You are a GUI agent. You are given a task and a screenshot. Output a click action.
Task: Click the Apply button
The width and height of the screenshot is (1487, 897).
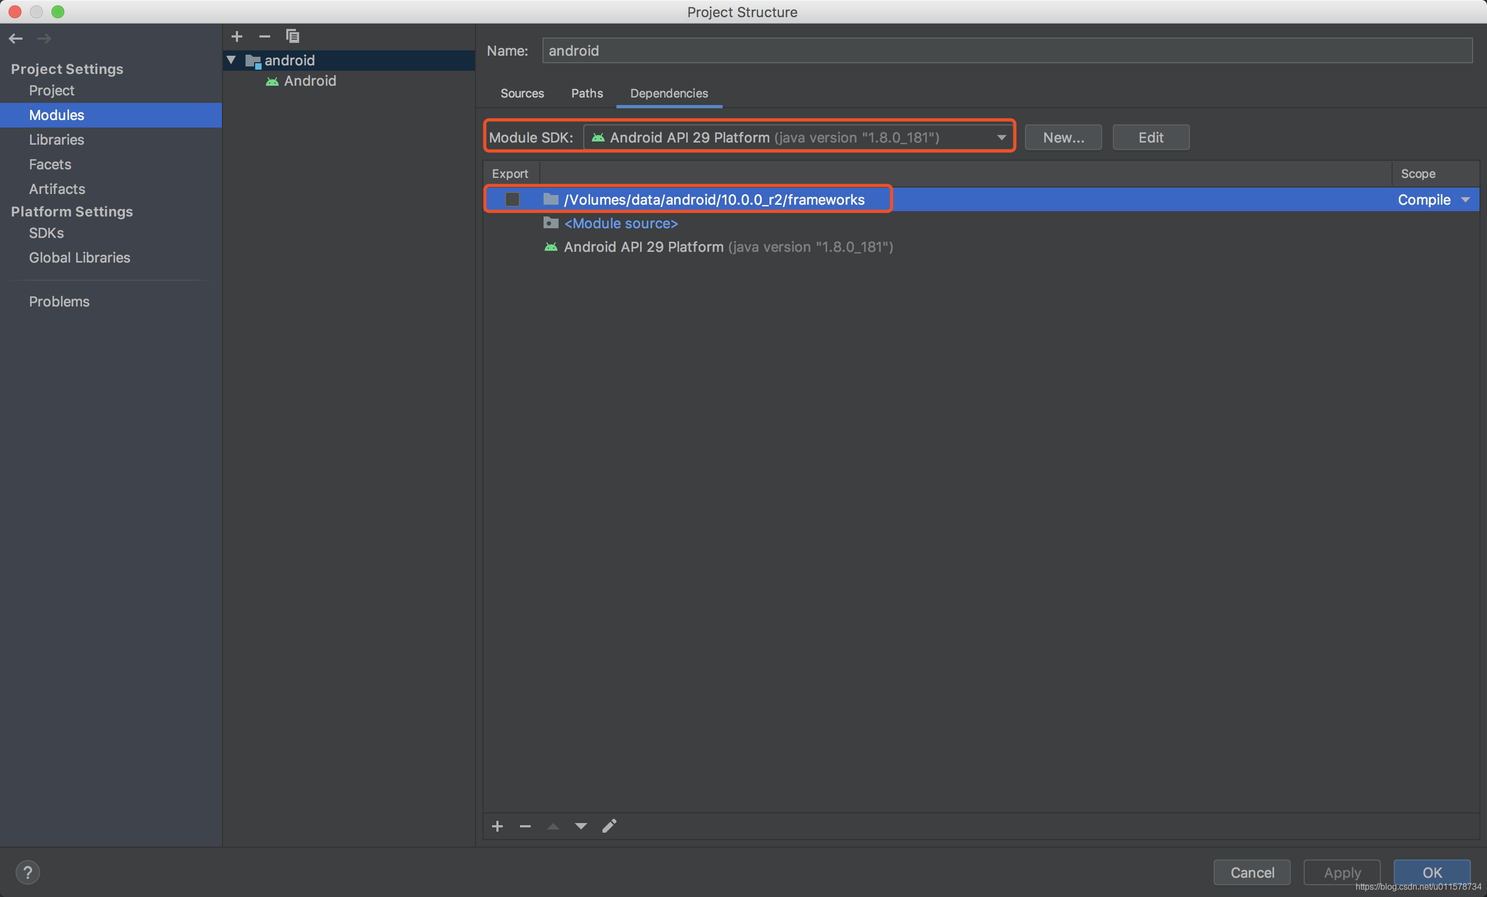(1342, 872)
